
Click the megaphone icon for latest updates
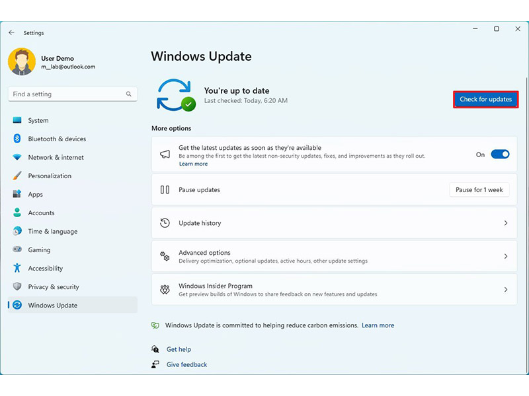coord(165,154)
